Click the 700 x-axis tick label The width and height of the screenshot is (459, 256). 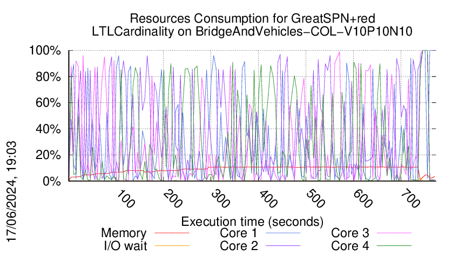pyautogui.click(x=410, y=199)
